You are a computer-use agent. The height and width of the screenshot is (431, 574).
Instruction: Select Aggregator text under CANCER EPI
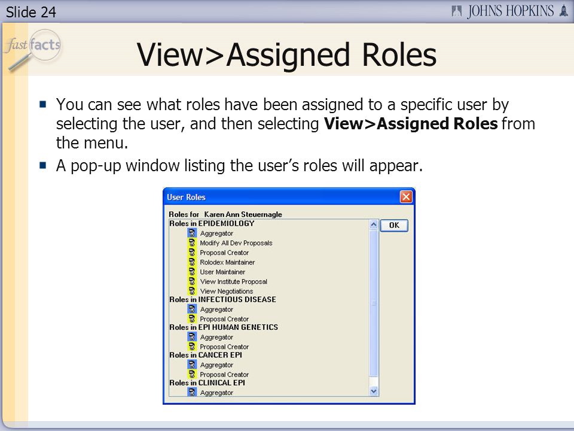pyautogui.click(x=216, y=365)
